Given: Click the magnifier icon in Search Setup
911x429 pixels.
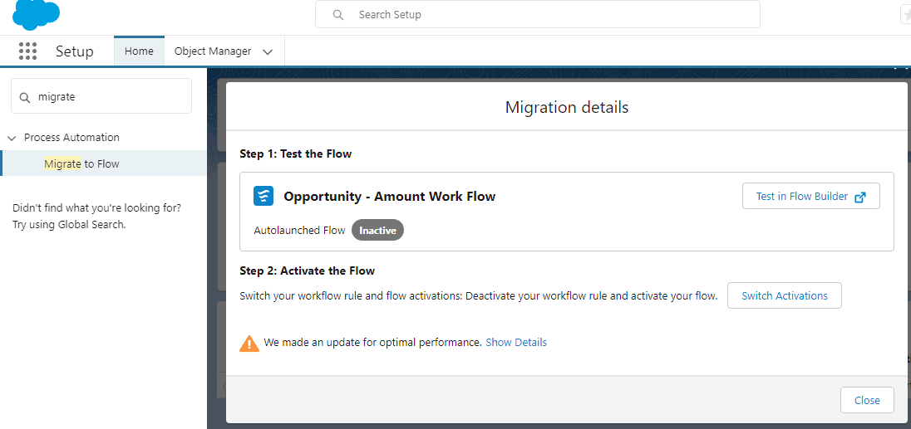Looking at the screenshot, I should [338, 15].
